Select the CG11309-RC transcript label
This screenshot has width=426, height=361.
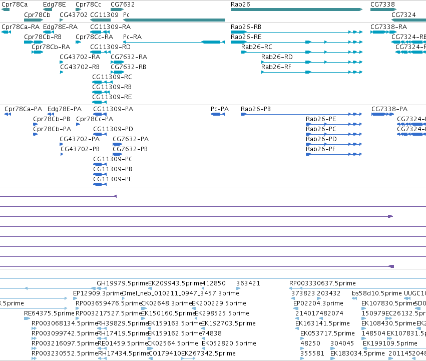pyautogui.click(x=112, y=77)
